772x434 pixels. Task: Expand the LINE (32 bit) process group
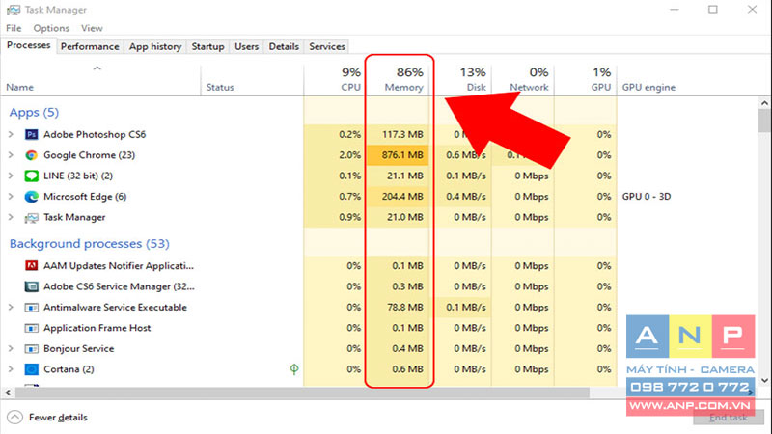point(11,176)
